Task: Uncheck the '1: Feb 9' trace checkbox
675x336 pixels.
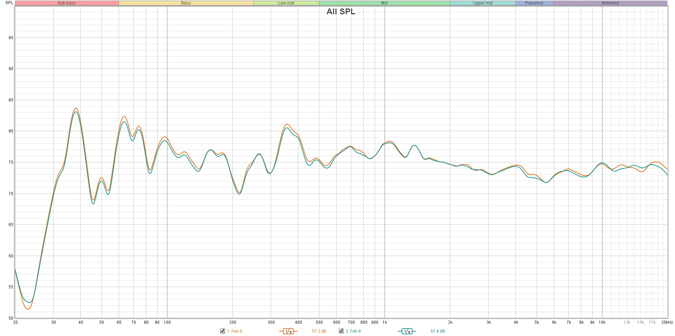Action: [223, 331]
